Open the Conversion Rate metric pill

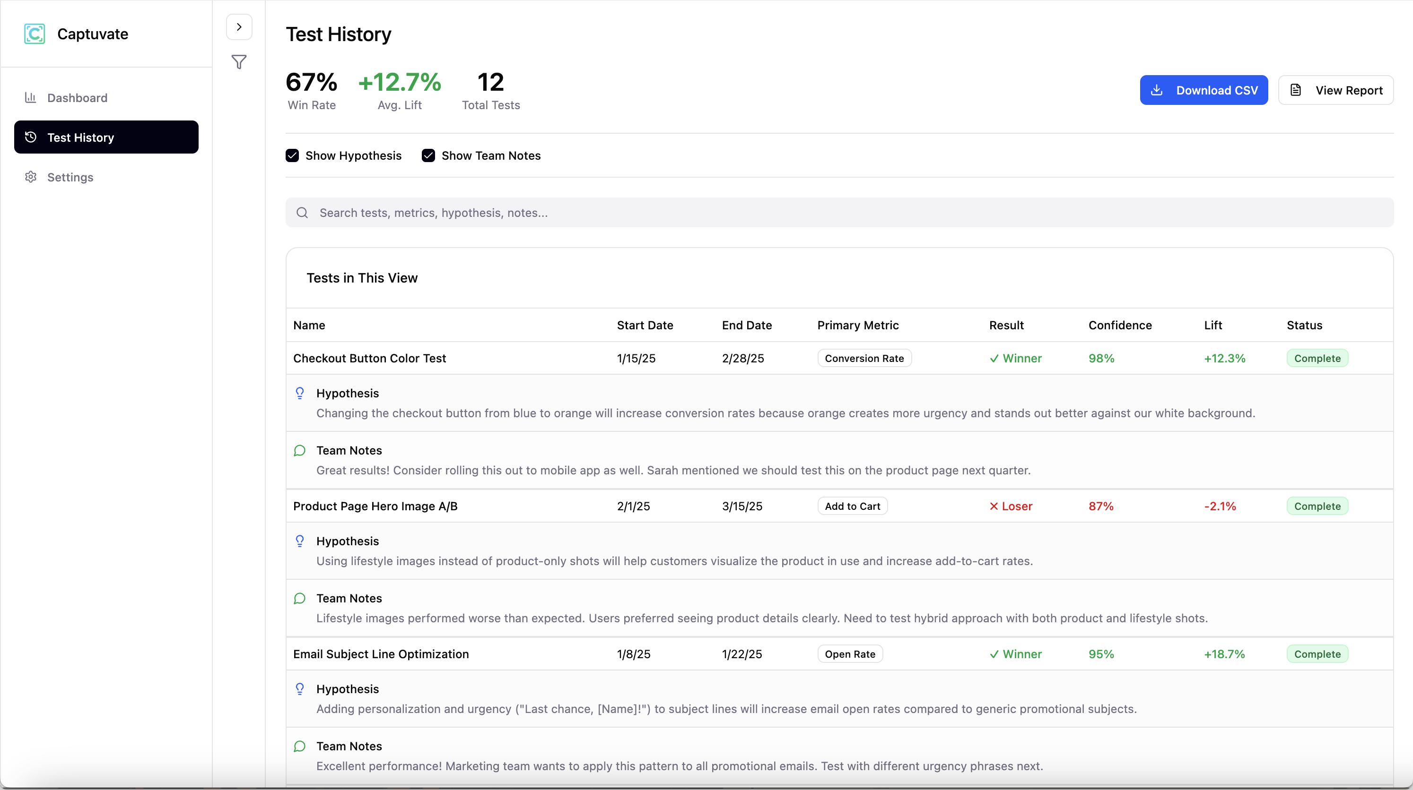click(863, 358)
